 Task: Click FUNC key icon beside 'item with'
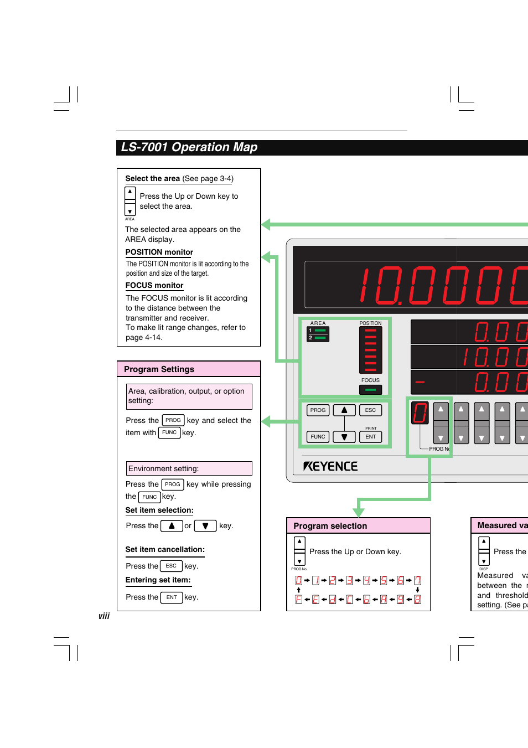pos(169,432)
